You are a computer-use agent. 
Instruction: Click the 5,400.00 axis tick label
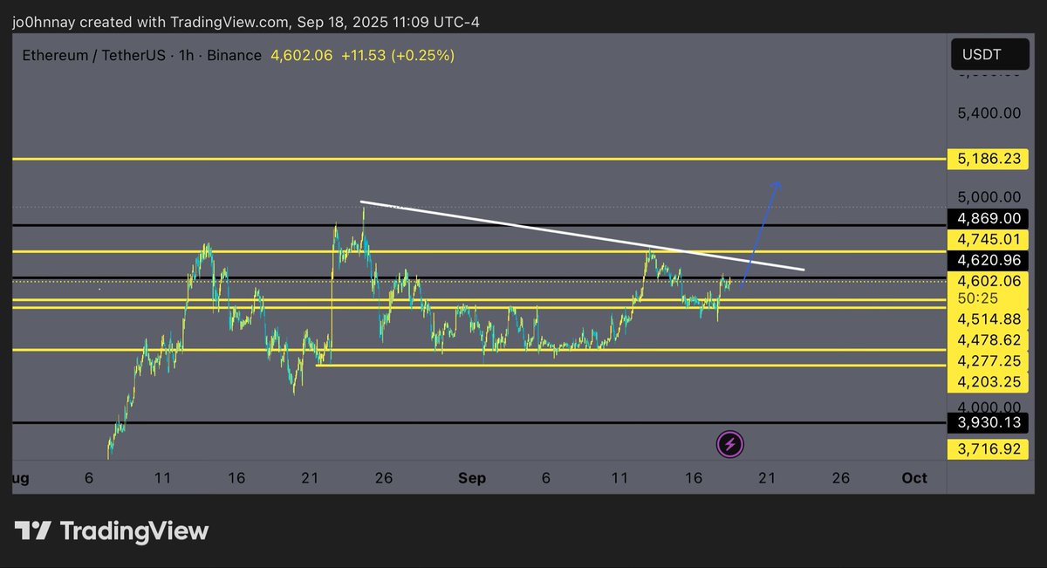[x=989, y=113]
